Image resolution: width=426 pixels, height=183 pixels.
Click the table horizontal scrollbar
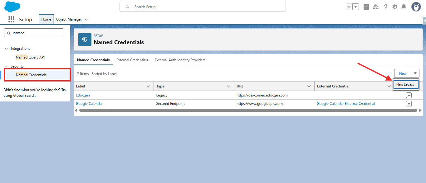[x=248, y=110]
